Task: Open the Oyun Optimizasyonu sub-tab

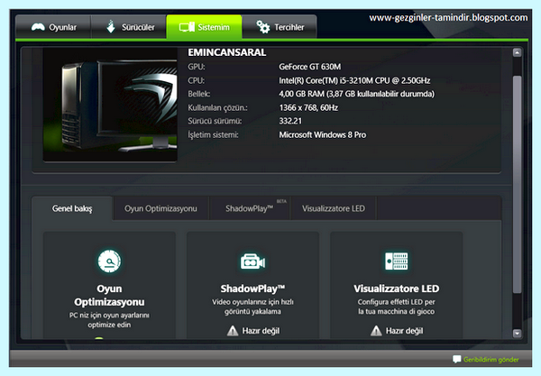Action: click(160, 208)
